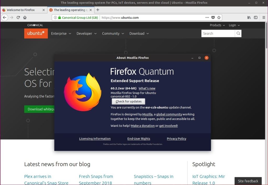
Task: Open the Firefox hamburger menu
Action: click(264, 17)
